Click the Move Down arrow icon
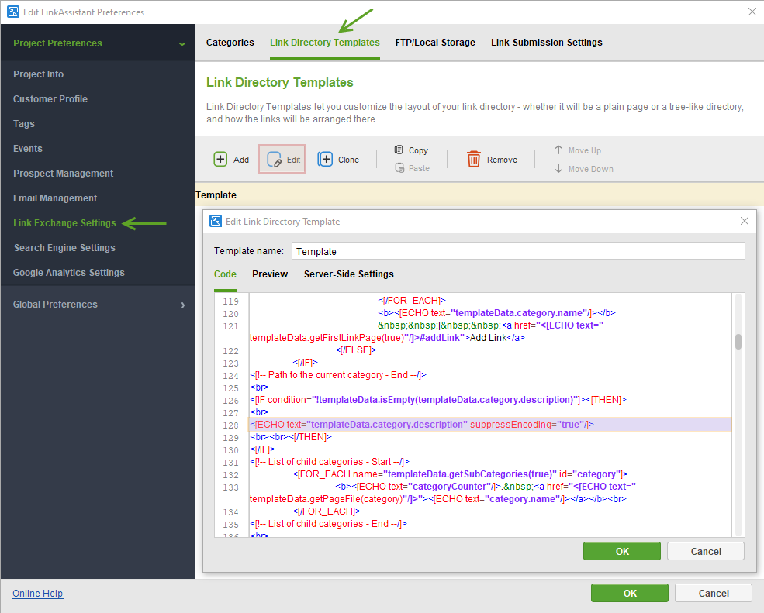The width and height of the screenshot is (764, 613). tap(558, 168)
